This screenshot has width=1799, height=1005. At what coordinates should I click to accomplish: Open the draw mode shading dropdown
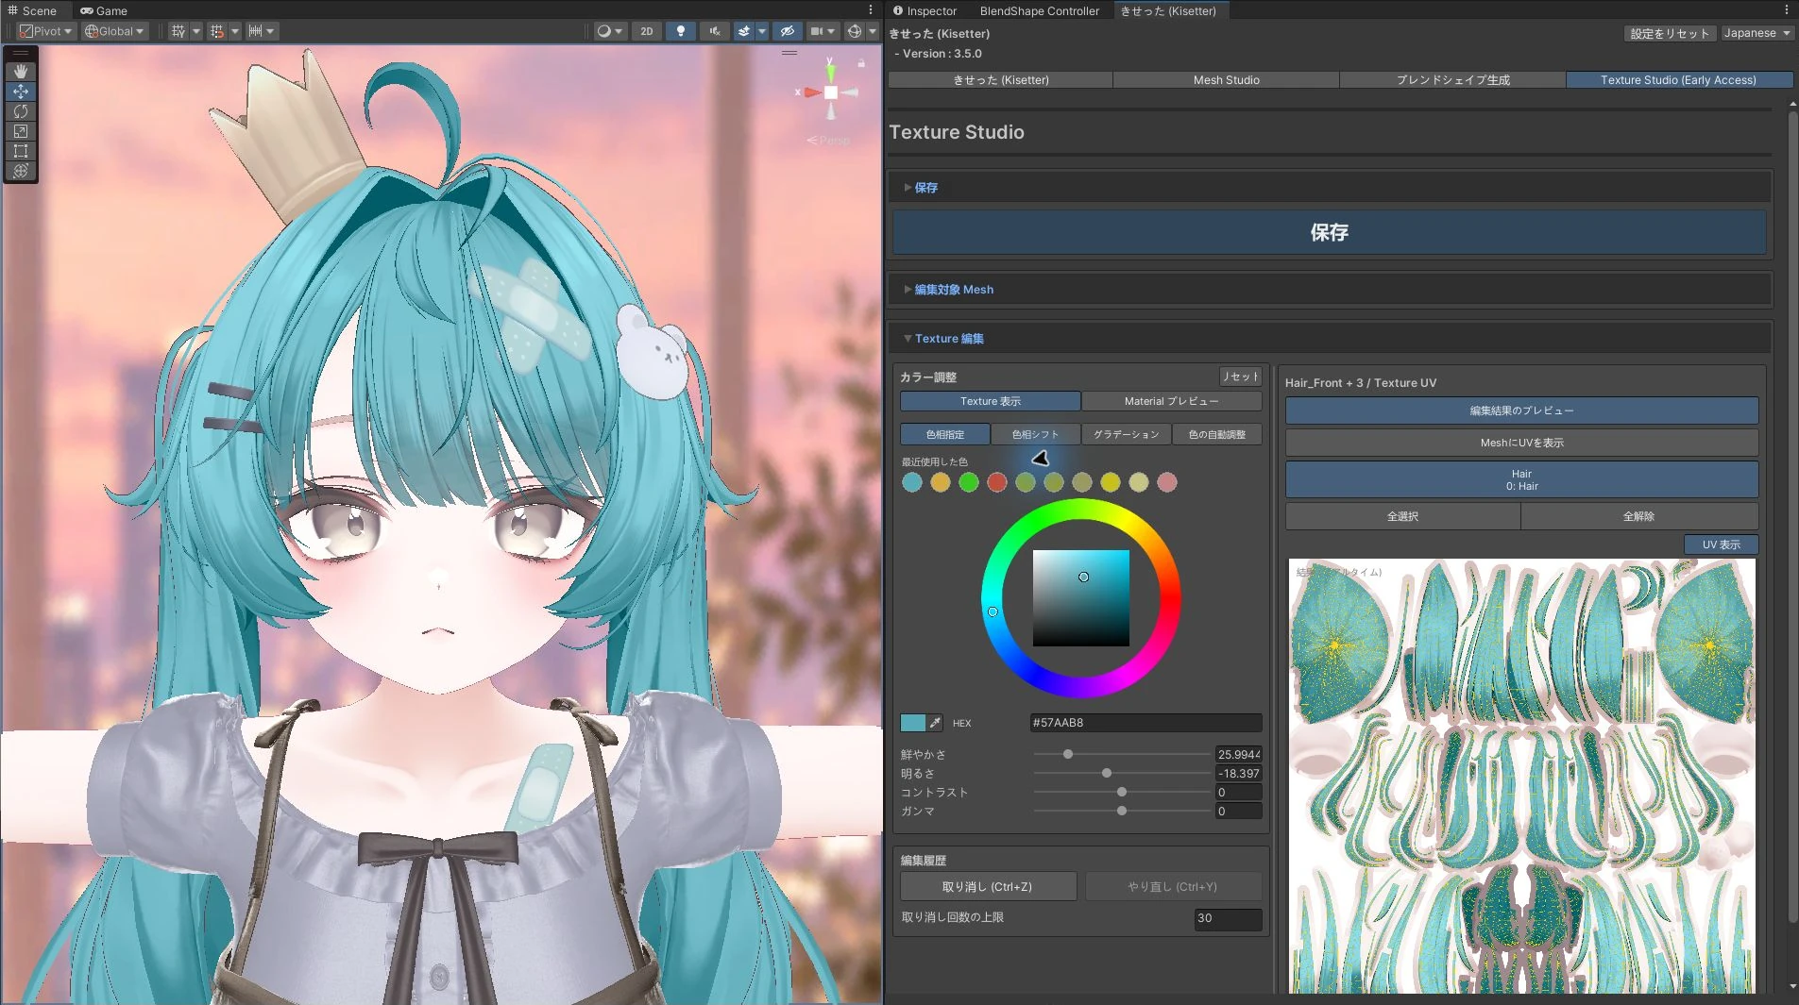(x=610, y=31)
